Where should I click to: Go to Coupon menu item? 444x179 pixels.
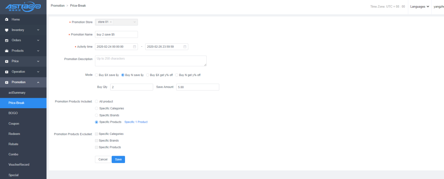pyautogui.click(x=14, y=123)
